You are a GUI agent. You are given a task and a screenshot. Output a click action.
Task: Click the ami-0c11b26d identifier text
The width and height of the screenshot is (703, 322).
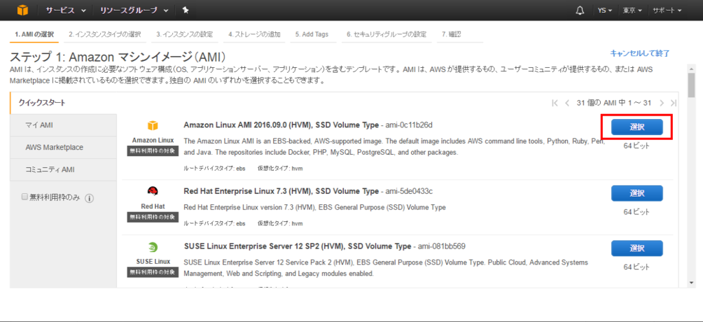pos(409,125)
